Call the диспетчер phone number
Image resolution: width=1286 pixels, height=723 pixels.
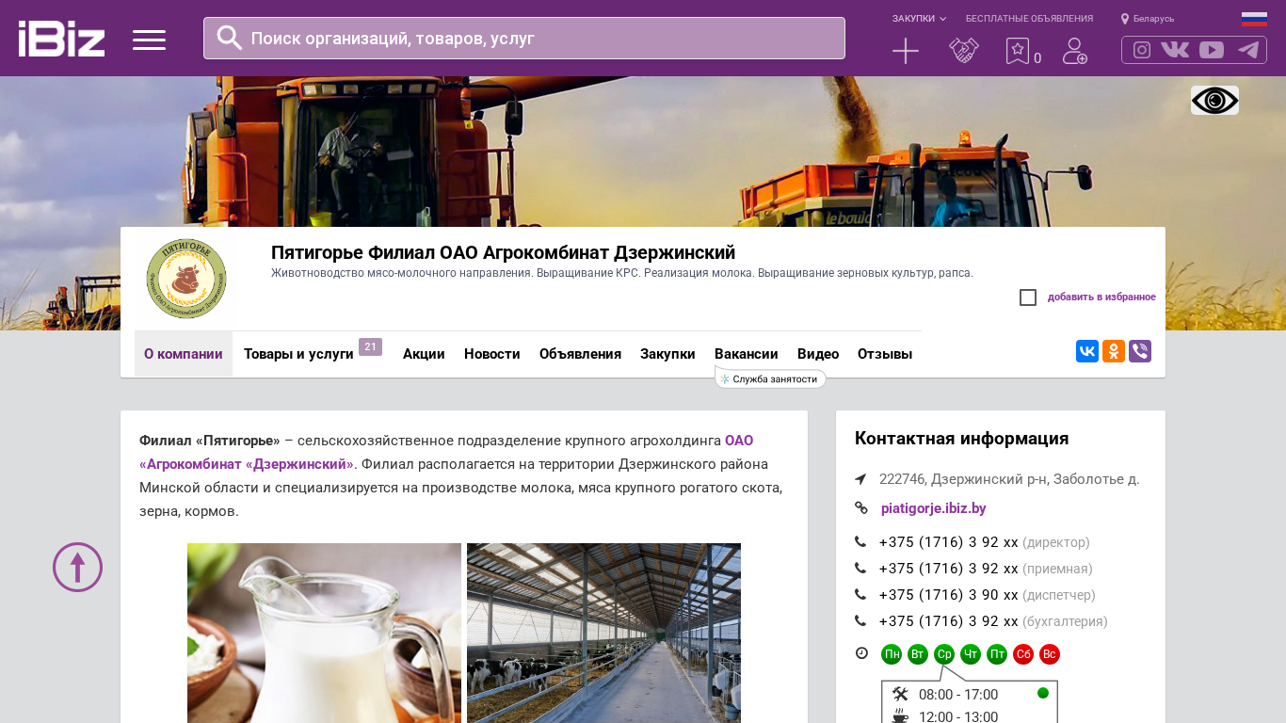click(949, 595)
